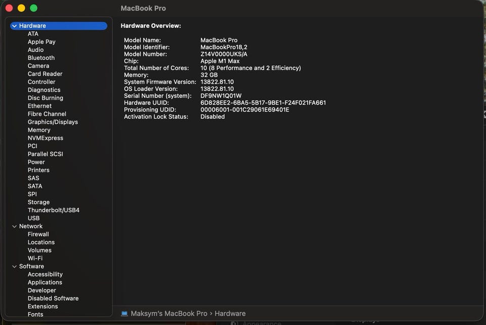
Task: Click the laptop icon in the path bar
Action: tap(125, 313)
